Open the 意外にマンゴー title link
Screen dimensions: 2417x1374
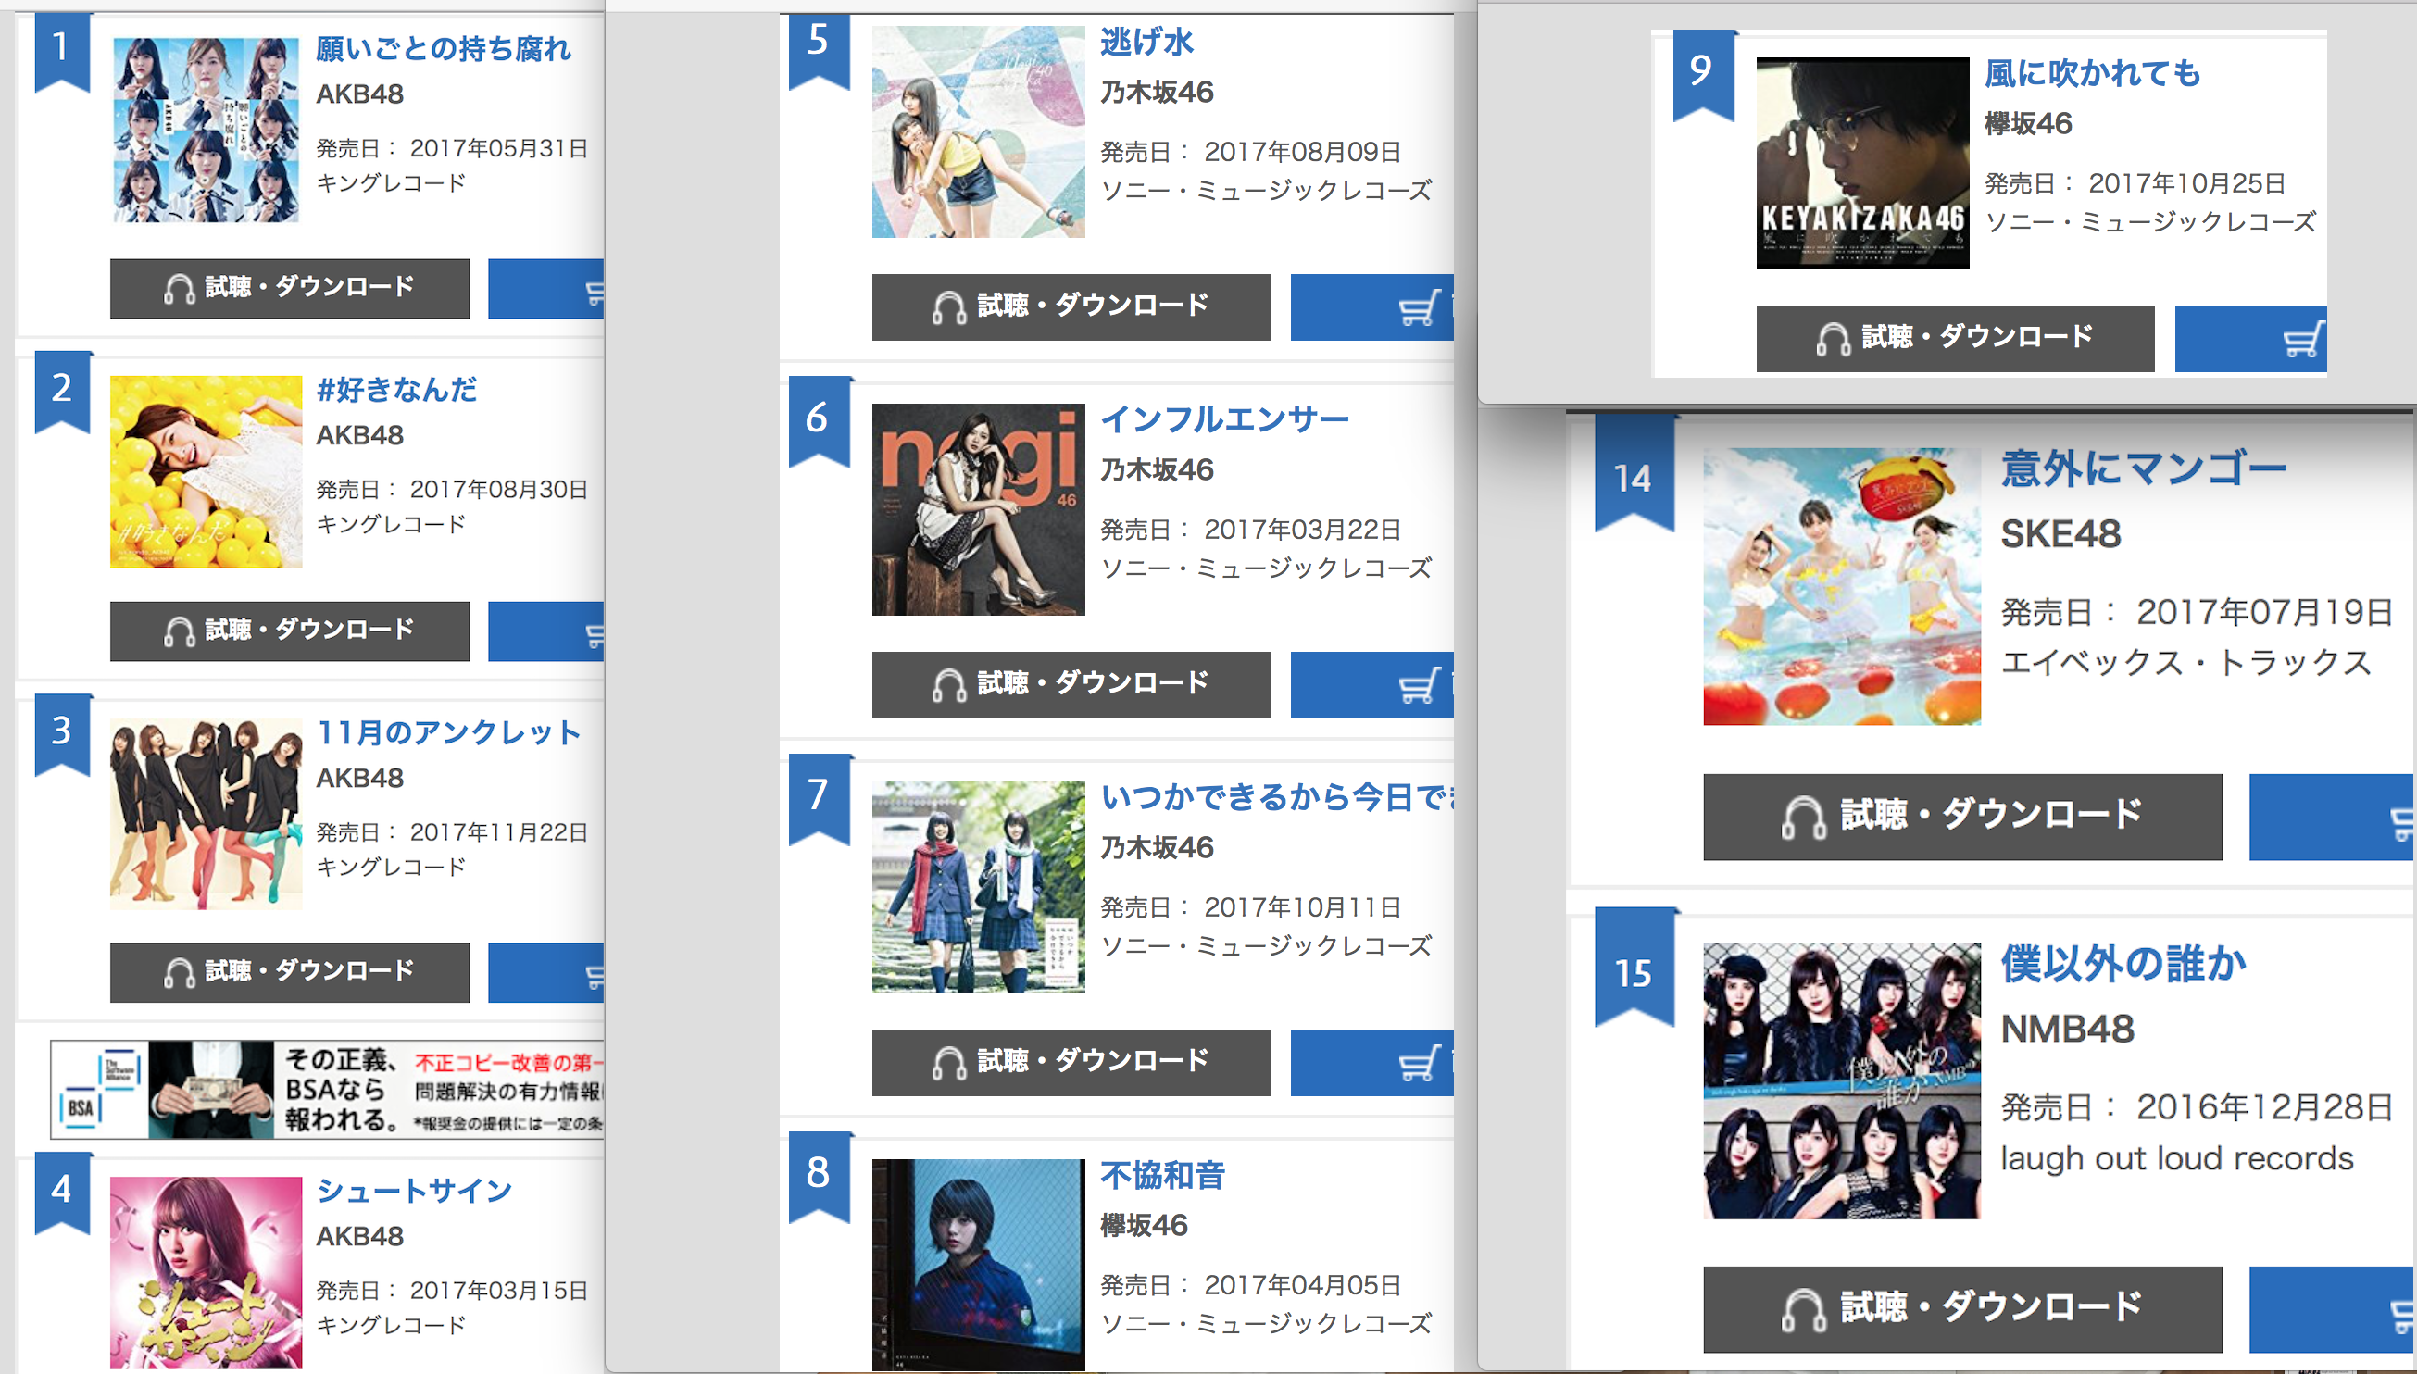(x=2143, y=468)
